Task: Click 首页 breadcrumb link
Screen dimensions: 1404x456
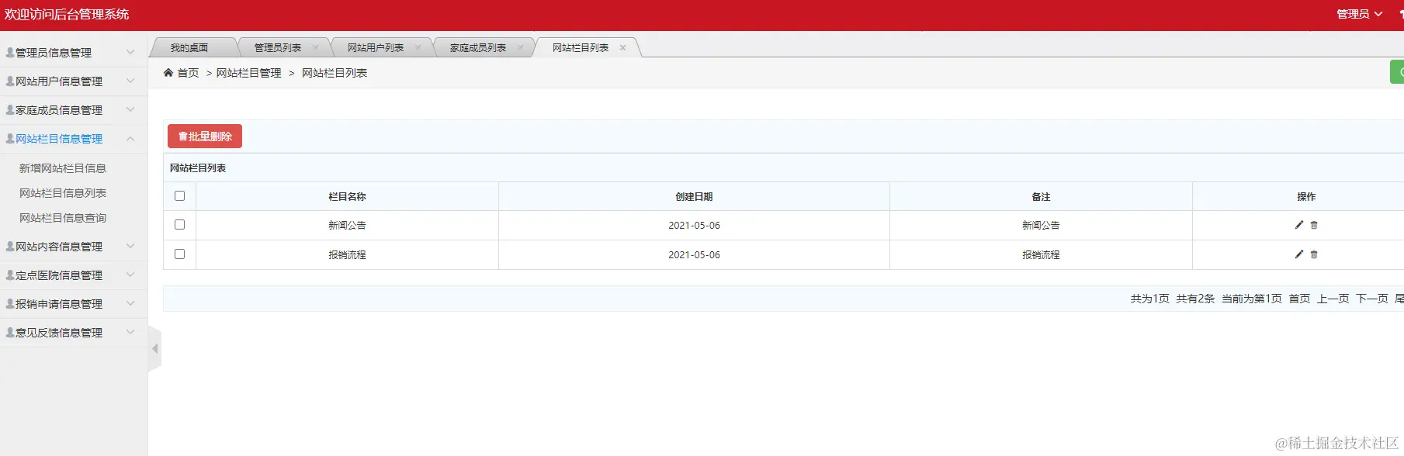Action: 188,72
